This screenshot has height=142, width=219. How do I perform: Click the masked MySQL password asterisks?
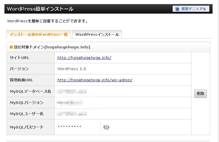[x=70, y=127]
